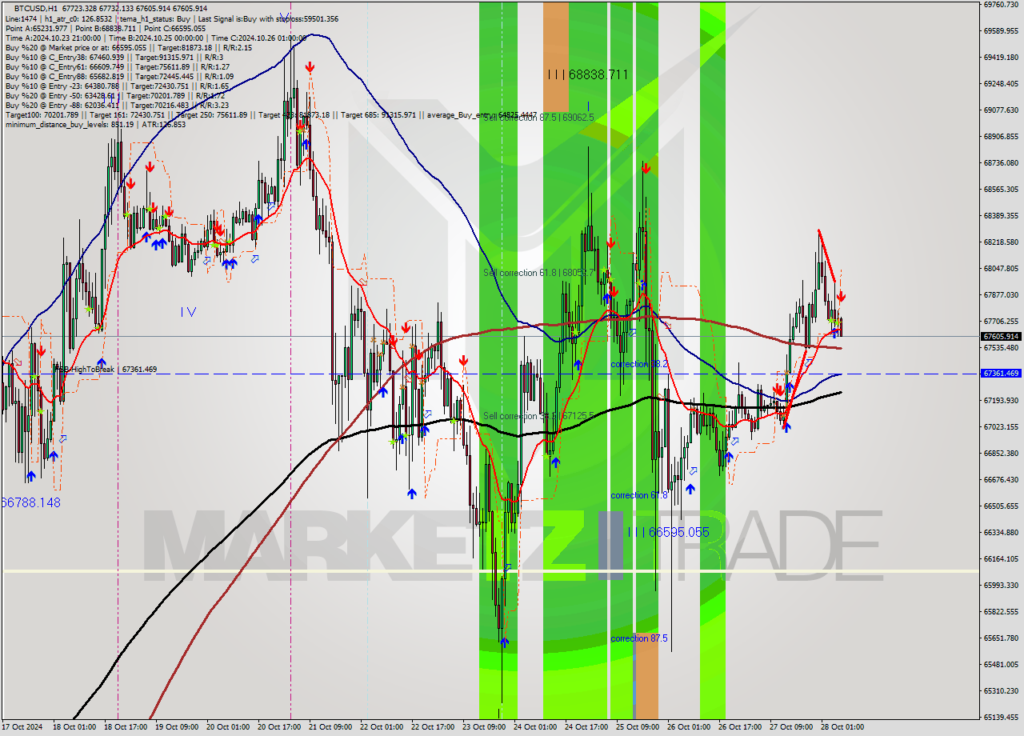Click the 'I I I 66595.055' wave label
This screenshot has height=736, width=1024.
pos(669,532)
